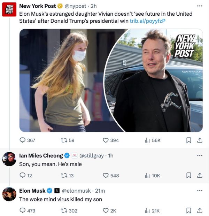Open the New York Post article image

point(111,80)
